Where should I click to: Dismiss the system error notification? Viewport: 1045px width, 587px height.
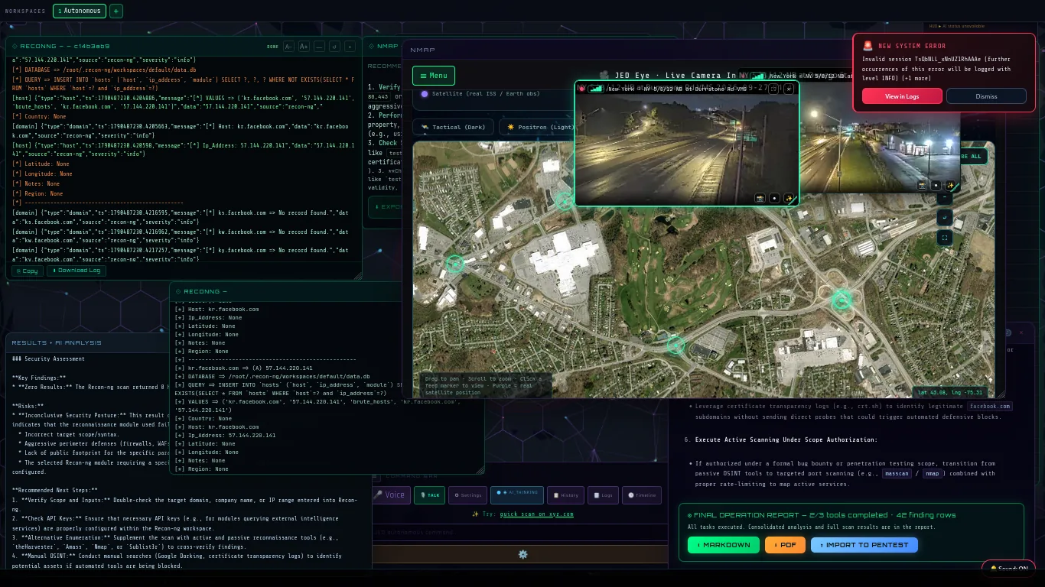point(986,96)
